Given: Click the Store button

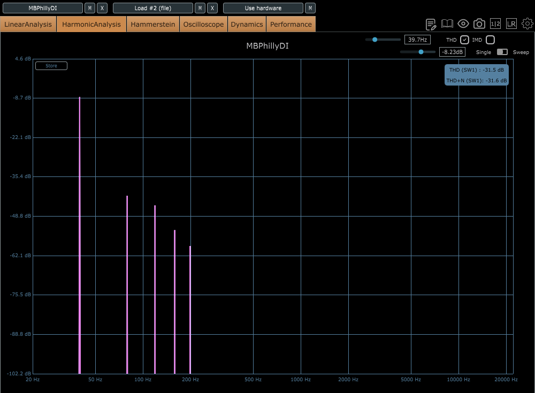Looking at the screenshot, I should [51, 66].
